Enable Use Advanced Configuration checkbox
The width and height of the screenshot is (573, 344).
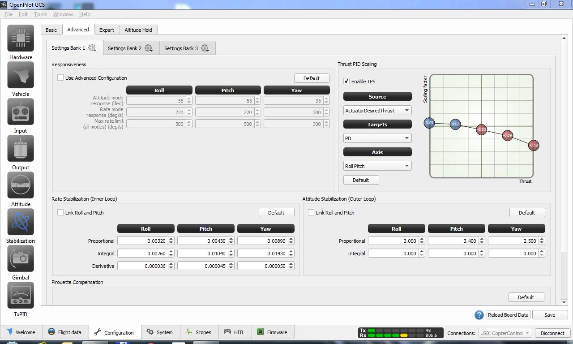tap(60, 77)
